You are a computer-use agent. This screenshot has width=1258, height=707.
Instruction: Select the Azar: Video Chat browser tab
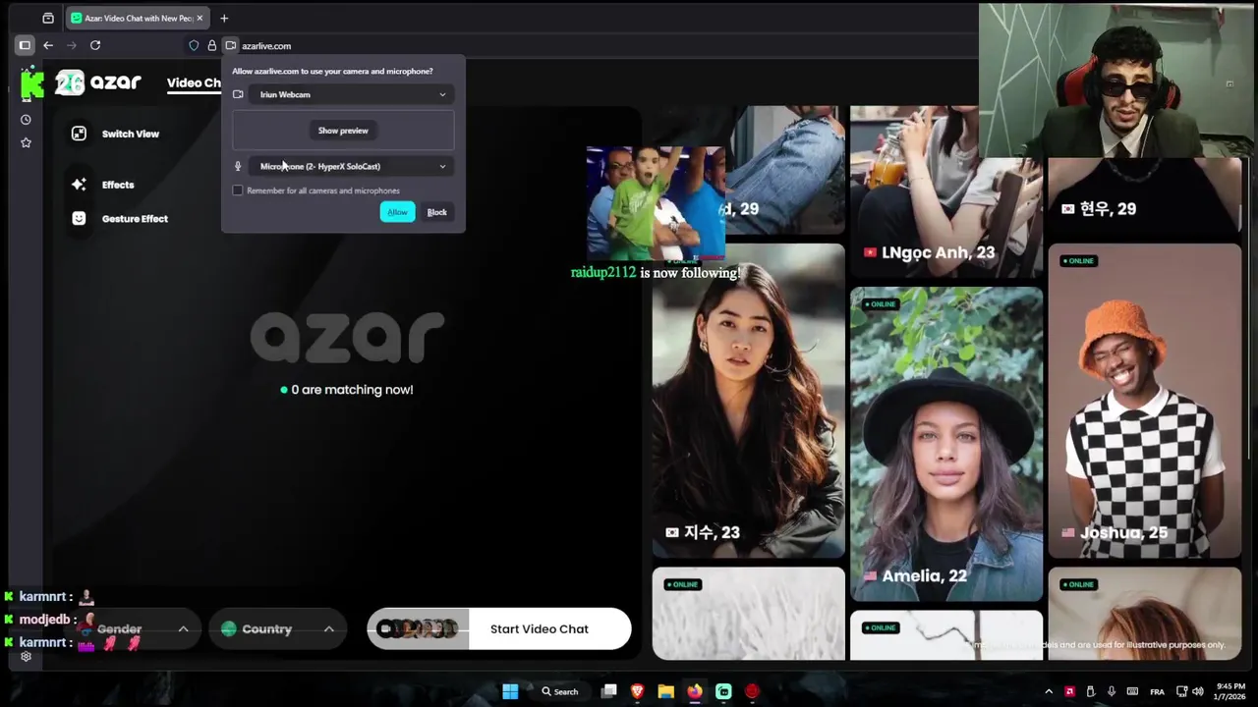[x=138, y=18]
